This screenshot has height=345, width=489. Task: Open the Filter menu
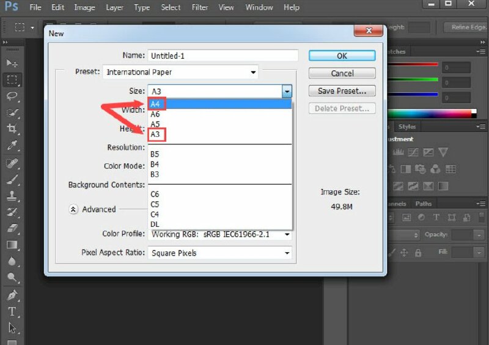(200, 7)
